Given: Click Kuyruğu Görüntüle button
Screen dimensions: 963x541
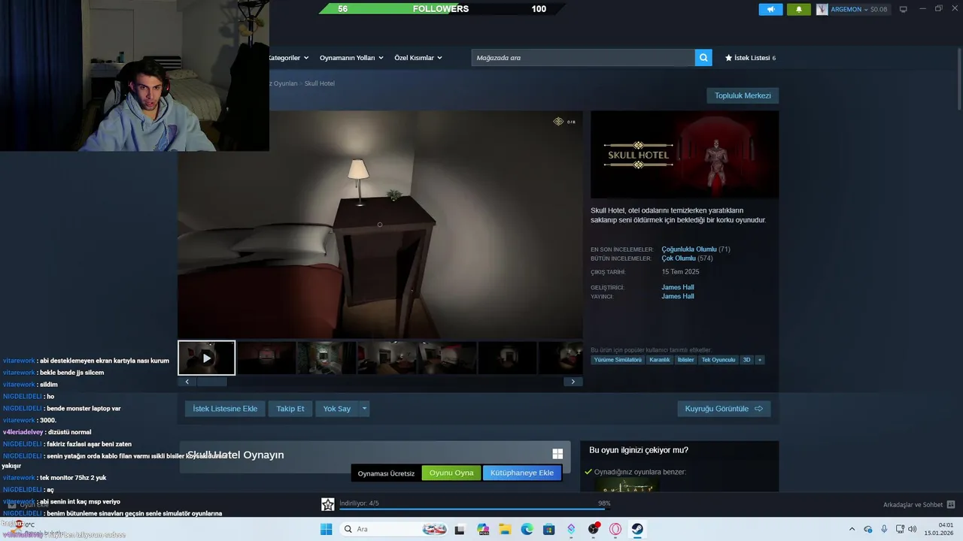Looking at the screenshot, I should pos(724,409).
